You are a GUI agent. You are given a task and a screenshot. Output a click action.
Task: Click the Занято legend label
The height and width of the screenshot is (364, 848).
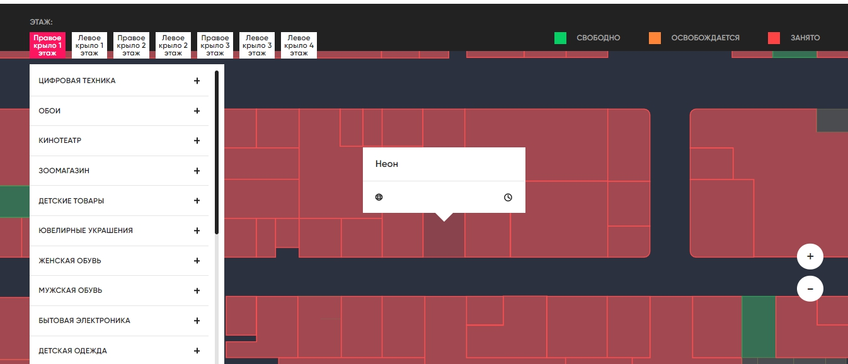click(x=806, y=38)
